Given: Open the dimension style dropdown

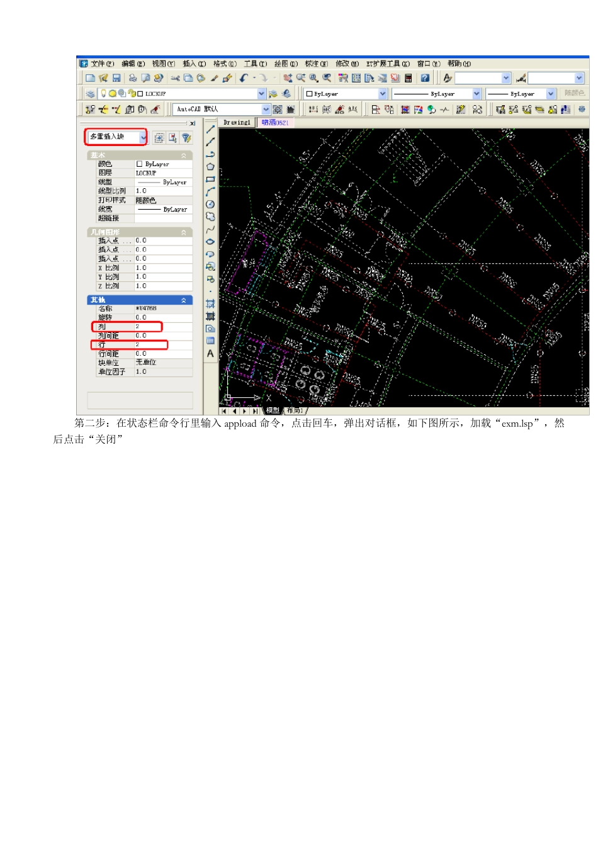Looking at the screenshot, I should (x=579, y=78).
